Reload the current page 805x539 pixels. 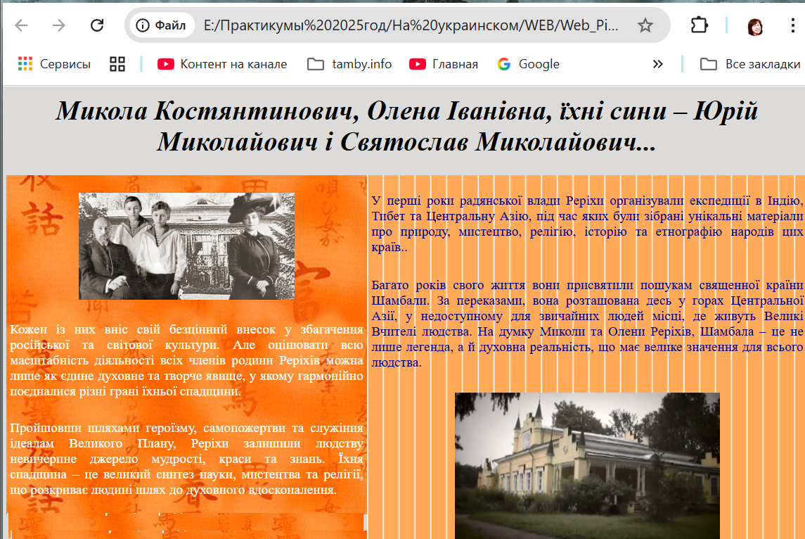[x=97, y=26]
